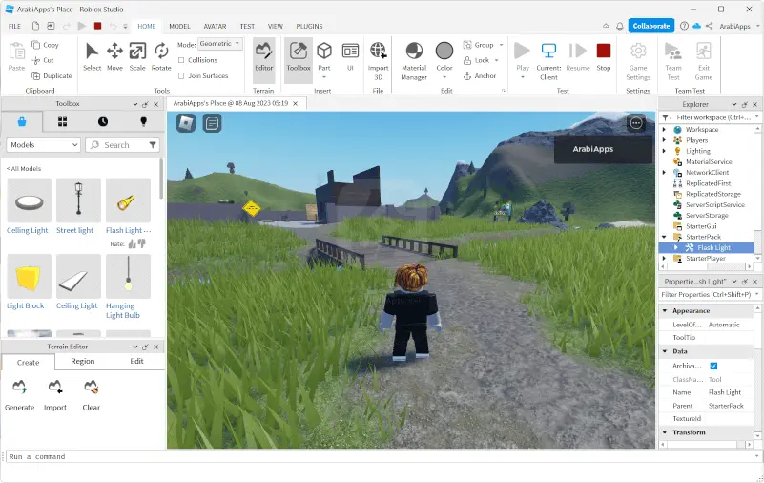Uncheck the Archivable property checkbox

point(713,366)
